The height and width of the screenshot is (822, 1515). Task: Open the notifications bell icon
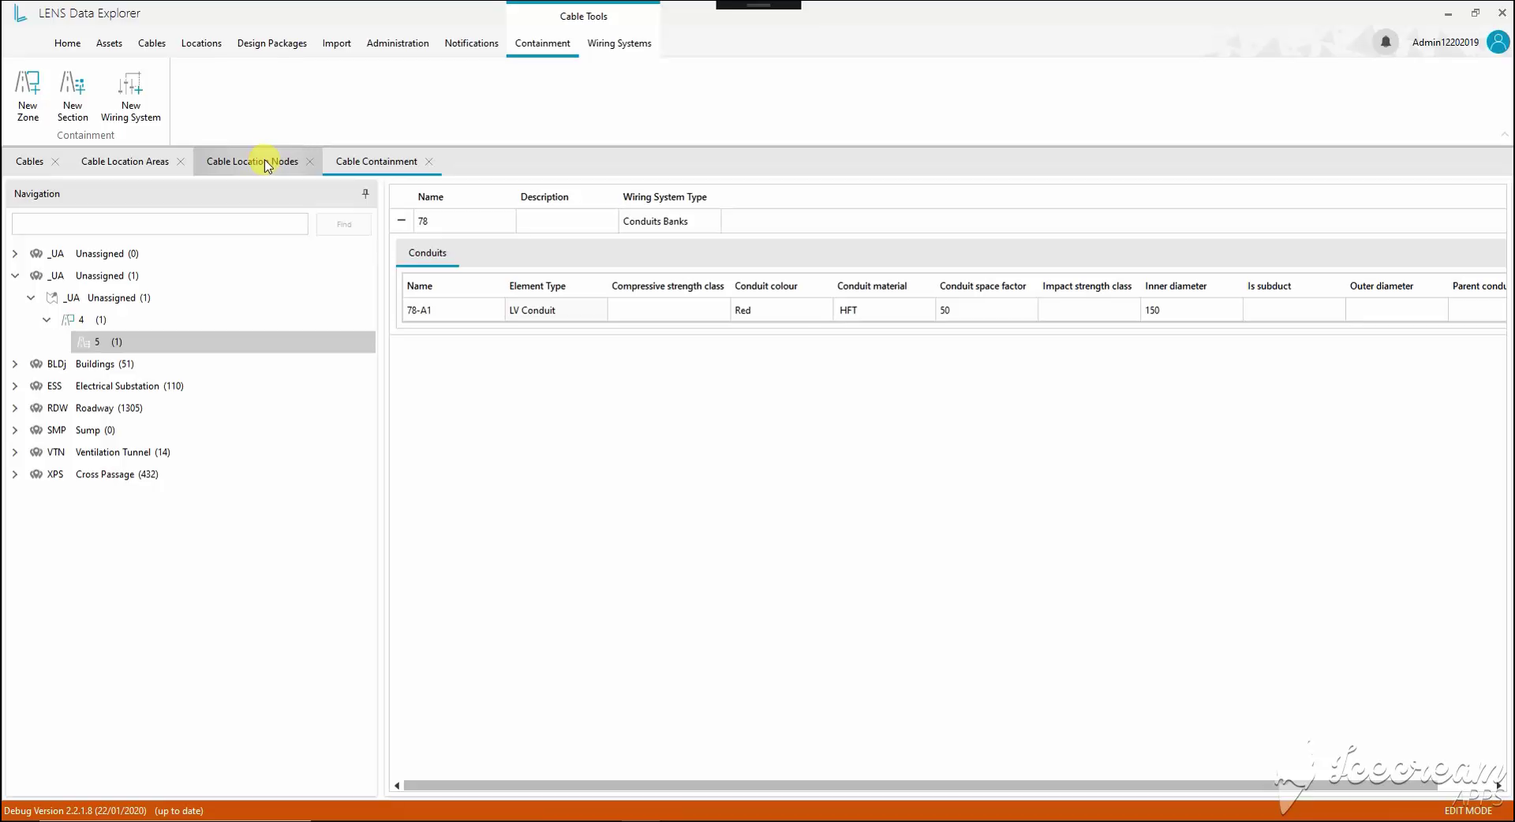(x=1386, y=42)
